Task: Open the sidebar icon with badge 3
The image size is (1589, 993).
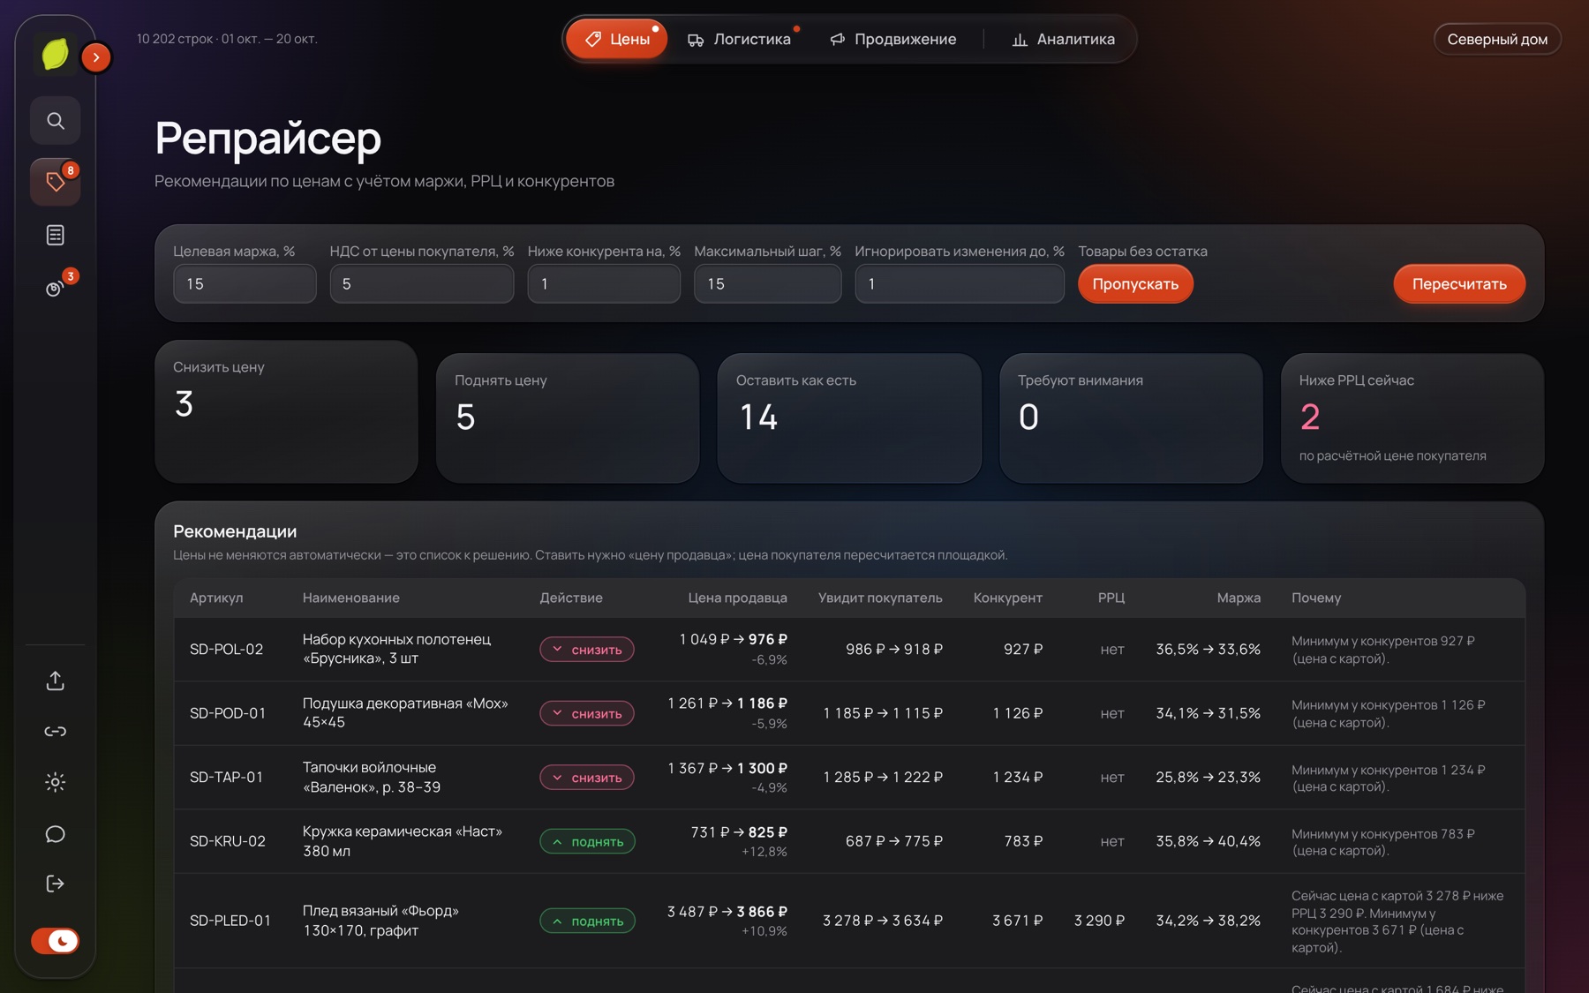Action: pos(56,288)
